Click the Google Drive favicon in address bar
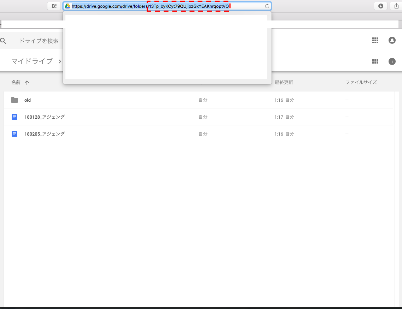This screenshot has width=402, height=309. click(x=68, y=6)
